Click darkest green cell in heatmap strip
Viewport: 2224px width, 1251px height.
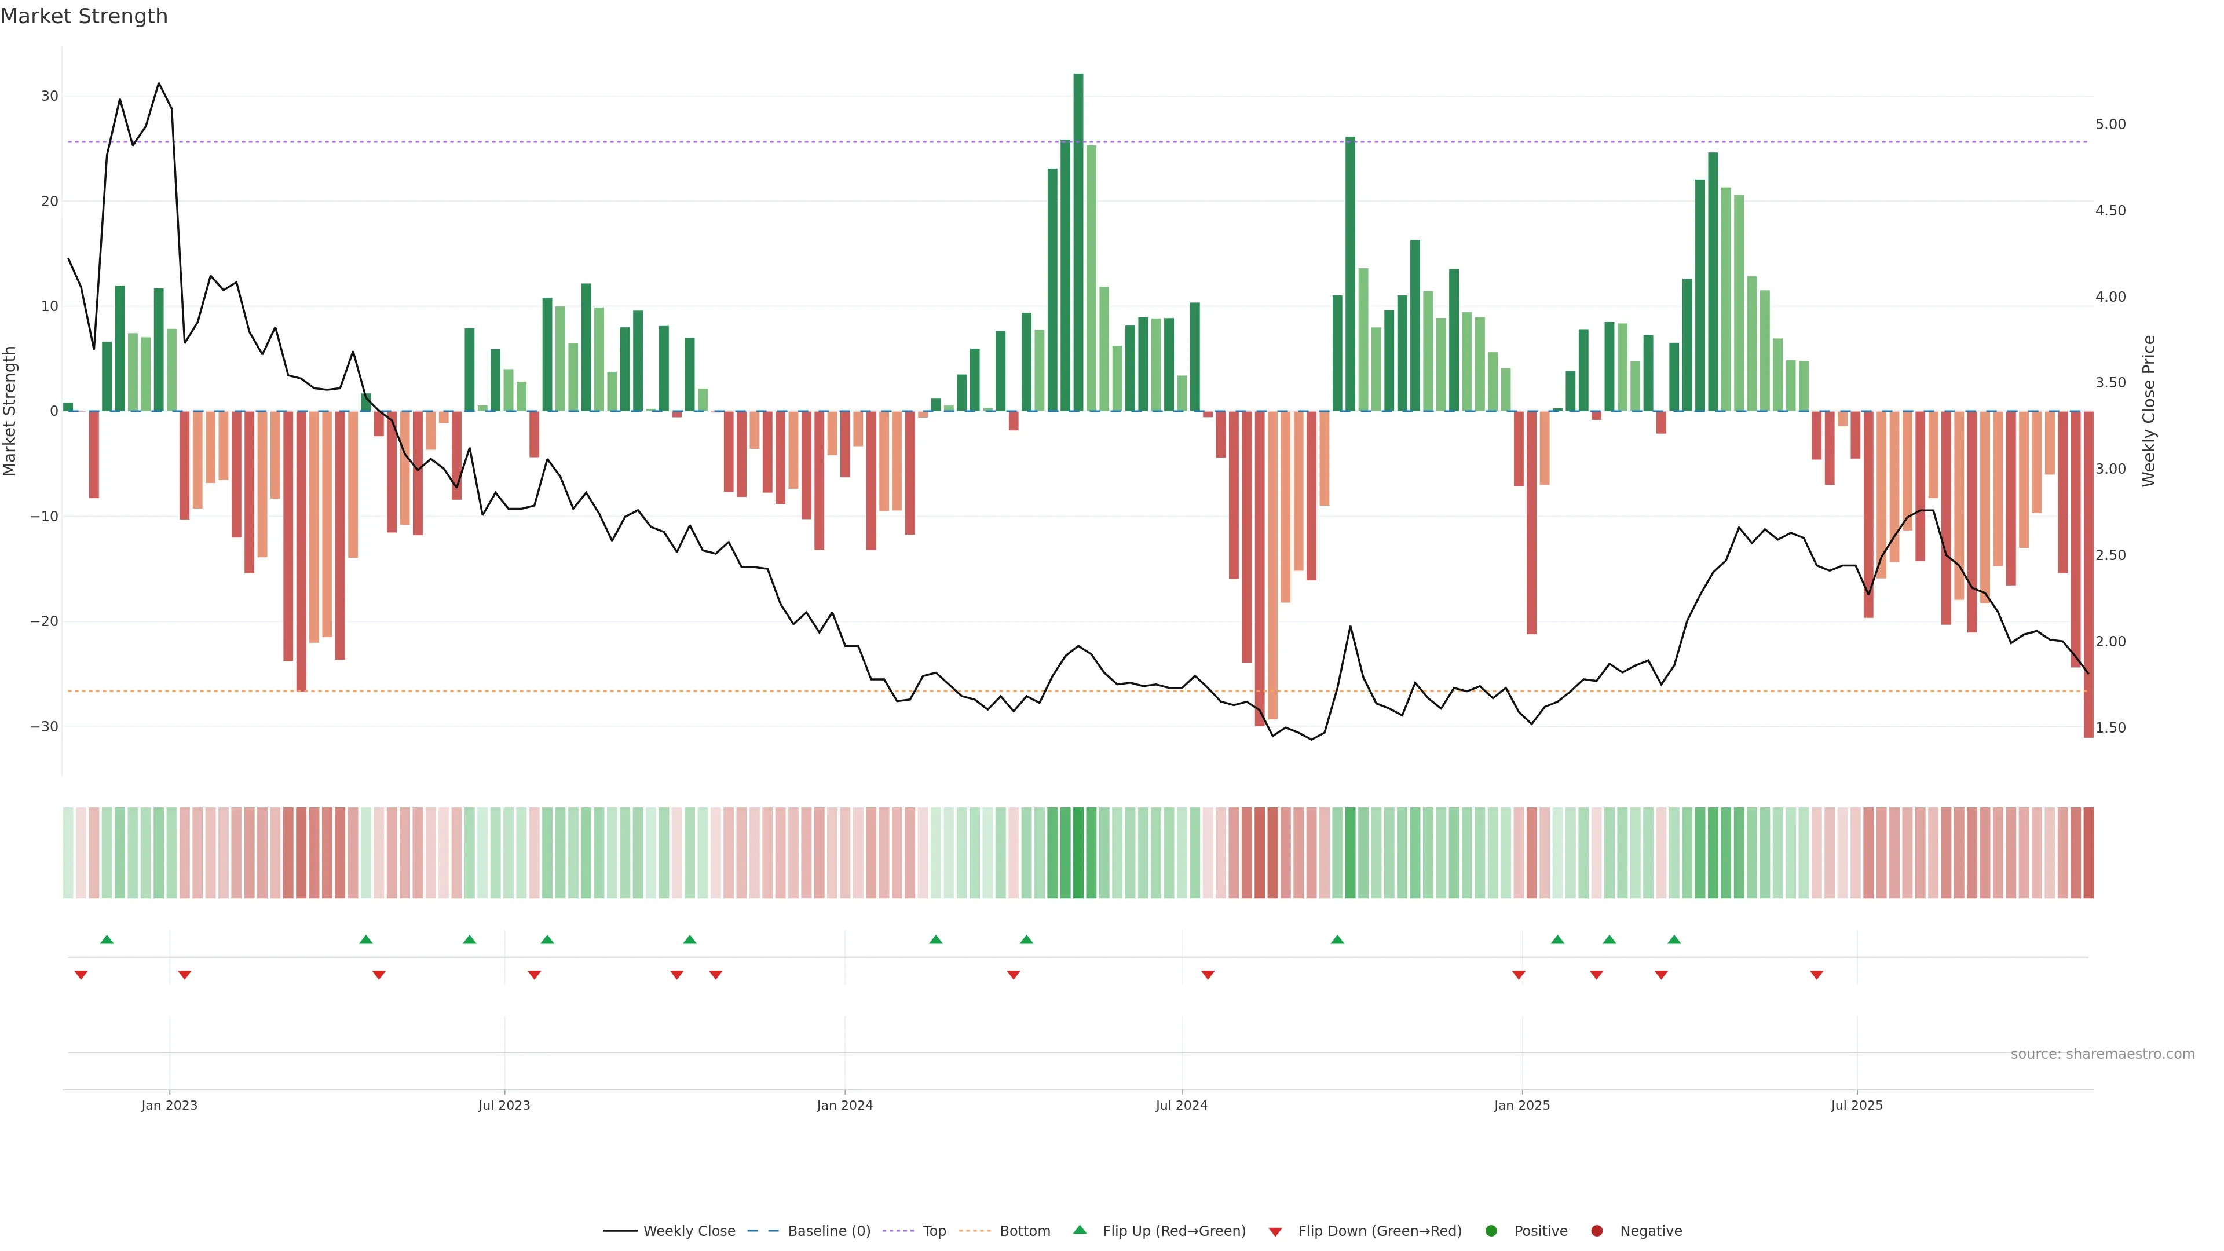click(1078, 852)
